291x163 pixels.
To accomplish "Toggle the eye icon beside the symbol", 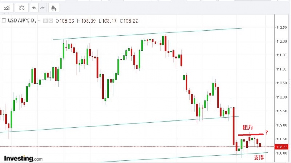I will tap(46, 20).
